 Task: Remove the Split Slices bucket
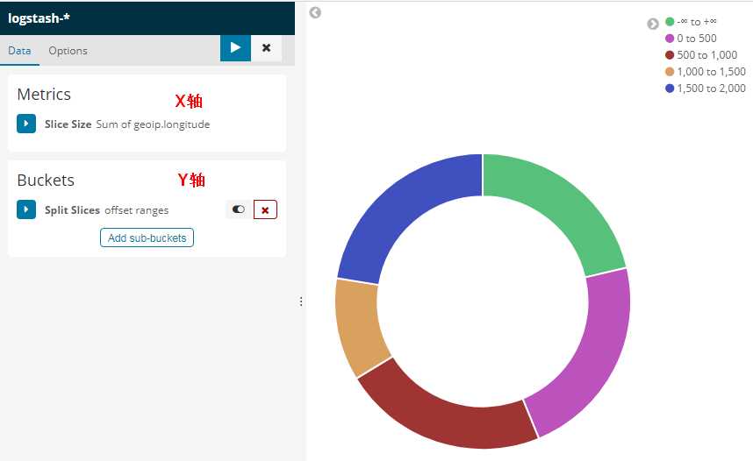pyautogui.click(x=265, y=209)
